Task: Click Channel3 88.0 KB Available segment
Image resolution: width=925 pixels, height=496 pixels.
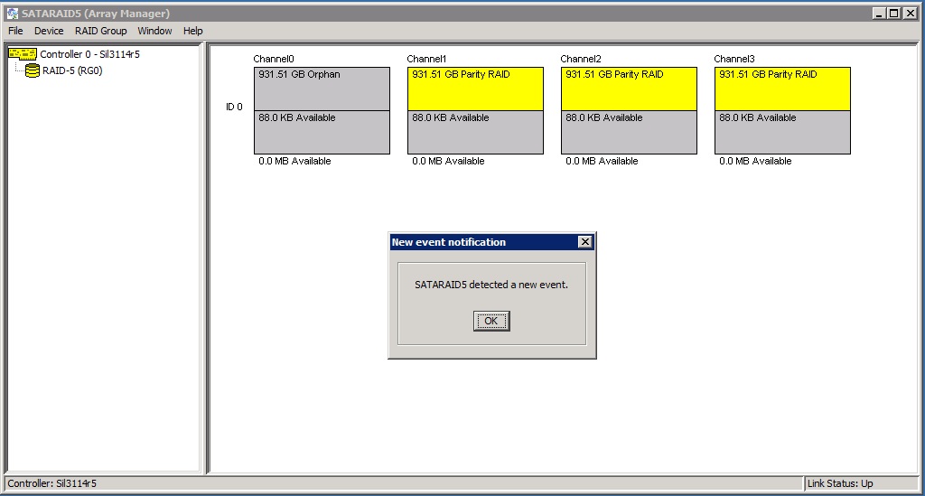Action: 783,132
